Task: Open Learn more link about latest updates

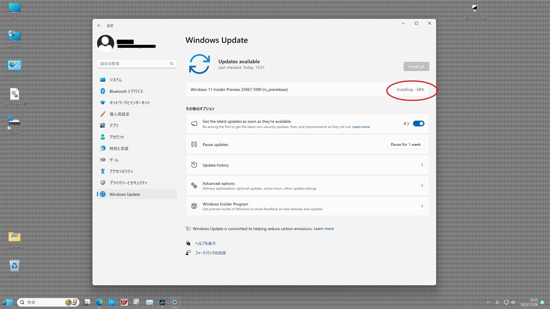Action: coord(361,127)
